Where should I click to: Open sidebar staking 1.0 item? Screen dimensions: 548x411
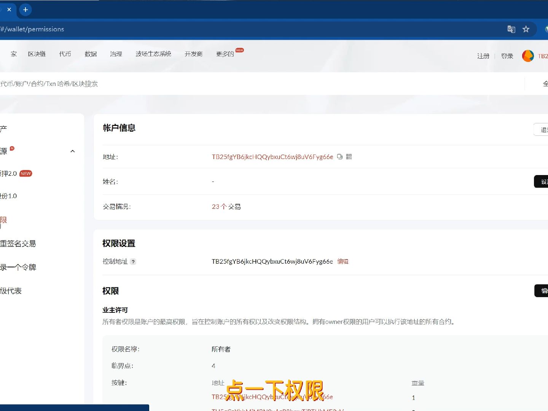[x=8, y=196]
